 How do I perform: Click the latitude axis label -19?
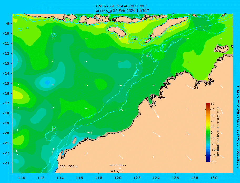(x=7, y=123)
